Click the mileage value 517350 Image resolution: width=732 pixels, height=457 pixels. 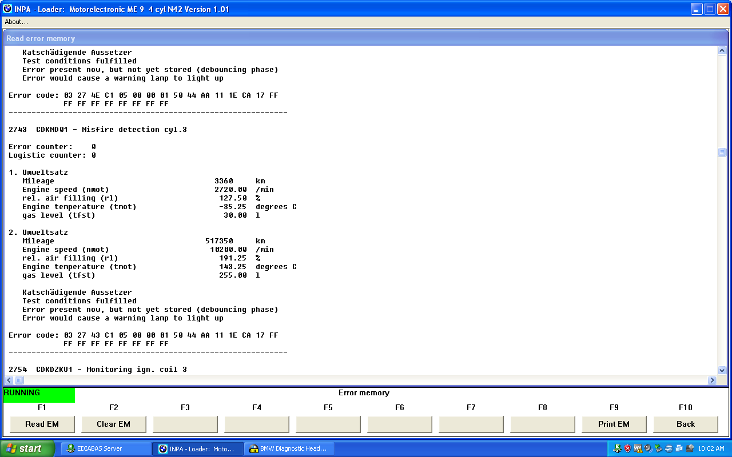click(x=219, y=241)
